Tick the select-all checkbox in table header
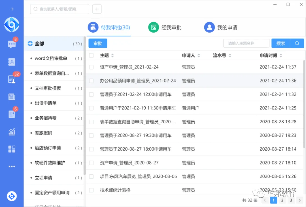Viewport: 306px width, 207px height. [91, 55]
